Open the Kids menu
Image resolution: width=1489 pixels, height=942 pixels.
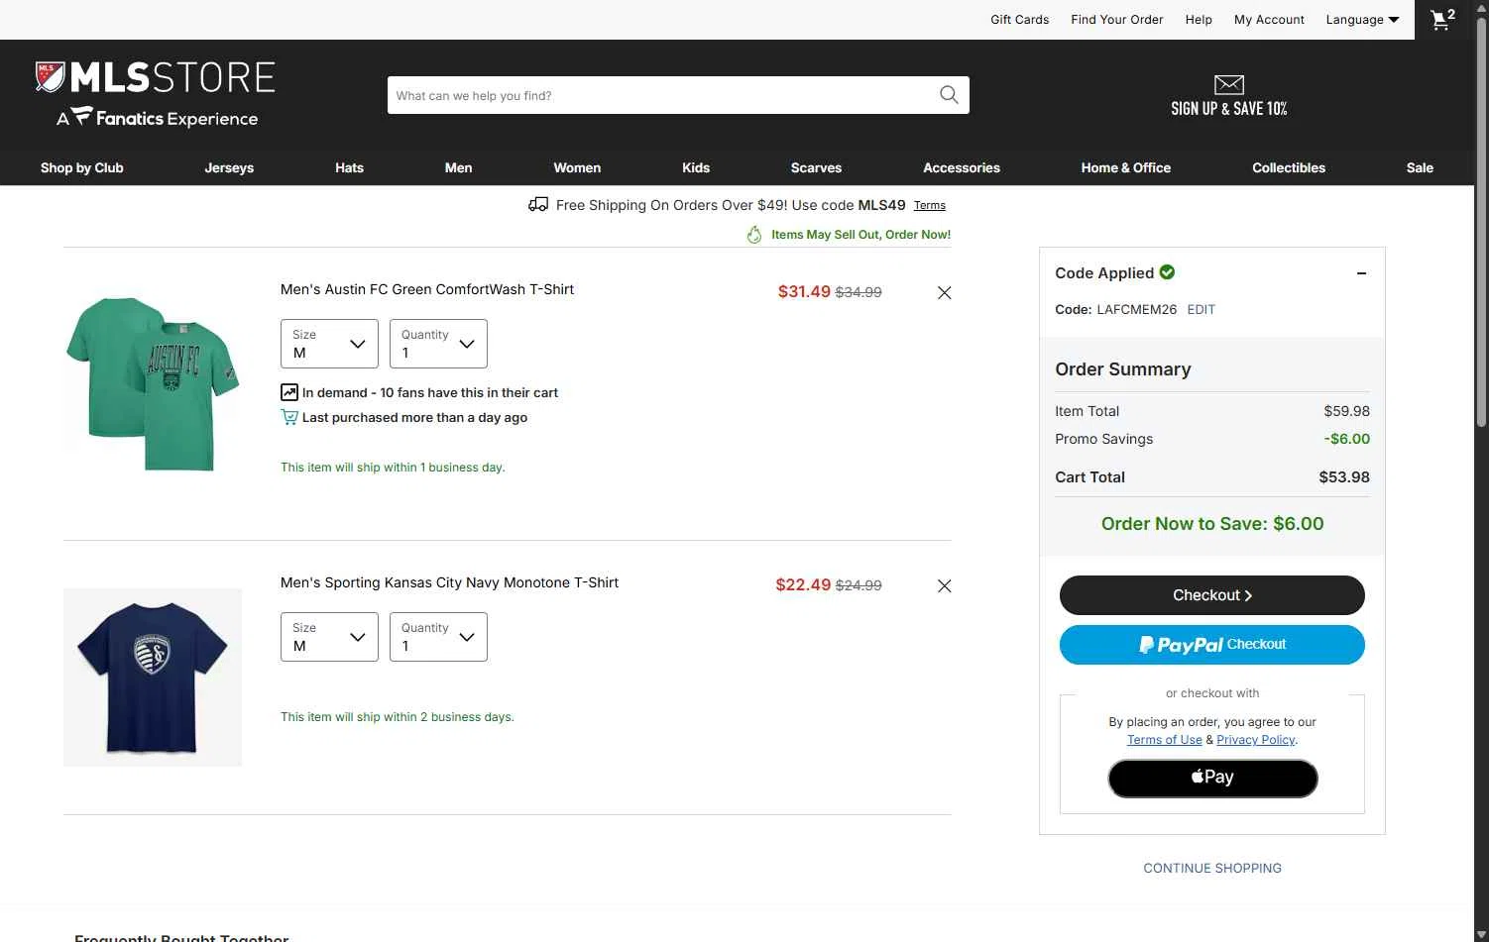point(696,167)
